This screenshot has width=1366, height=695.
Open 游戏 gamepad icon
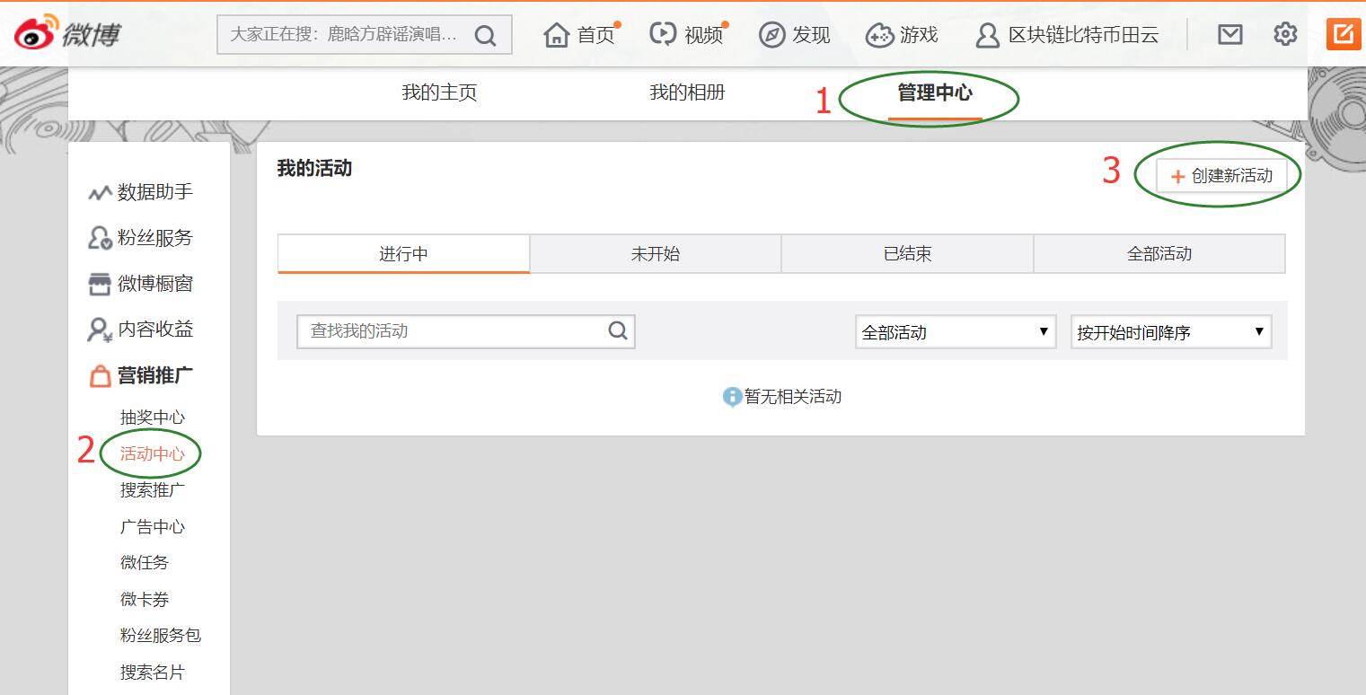tap(879, 35)
